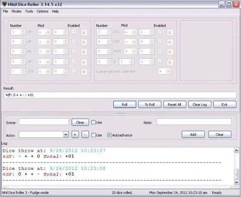
Task: Open the Options menu
Action: click(42, 11)
